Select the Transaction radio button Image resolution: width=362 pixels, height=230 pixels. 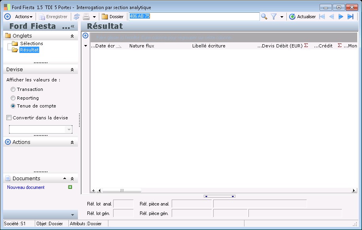pos(13,89)
